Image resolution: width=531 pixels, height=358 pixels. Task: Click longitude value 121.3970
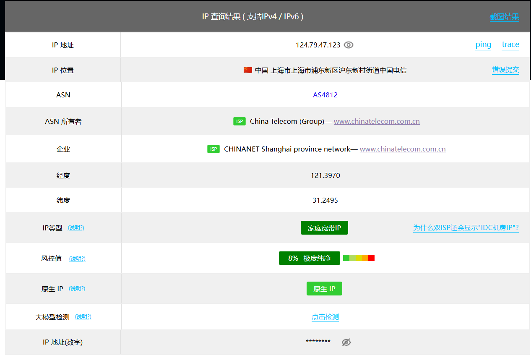tap(325, 175)
